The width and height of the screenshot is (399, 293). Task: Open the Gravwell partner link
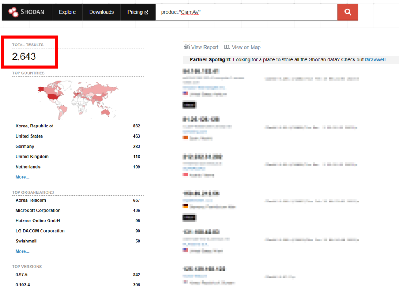pos(375,59)
